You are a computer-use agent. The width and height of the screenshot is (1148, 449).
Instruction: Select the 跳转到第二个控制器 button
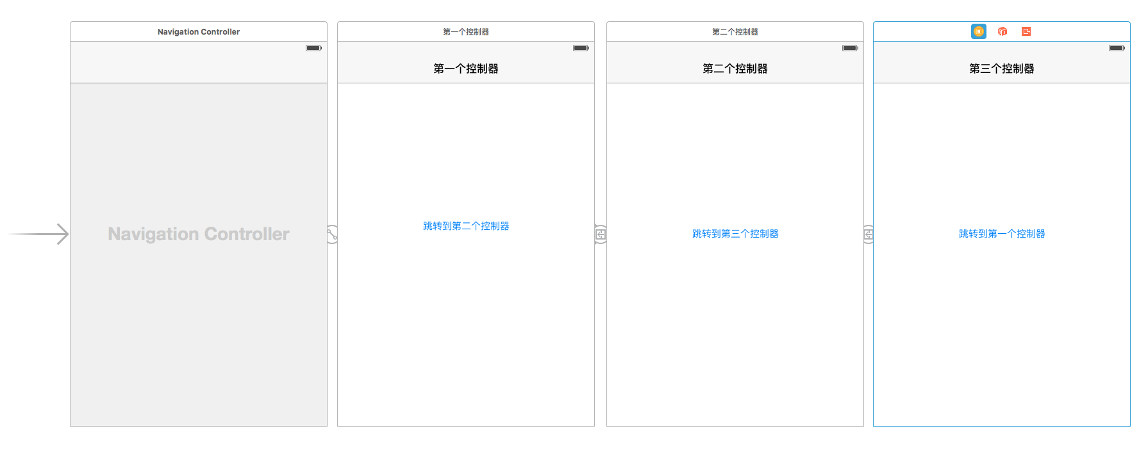tap(466, 226)
